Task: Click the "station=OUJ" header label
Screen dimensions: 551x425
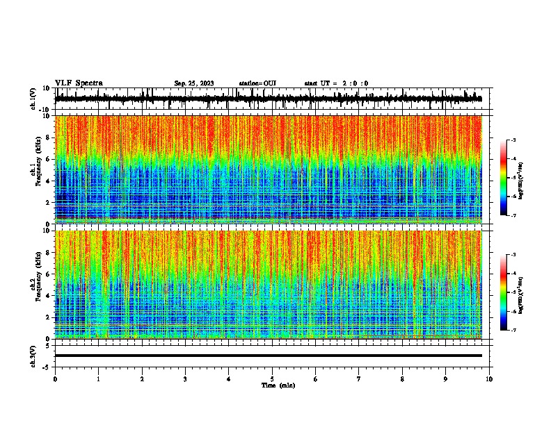Action: pyautogui.click(x=257, y=83)
